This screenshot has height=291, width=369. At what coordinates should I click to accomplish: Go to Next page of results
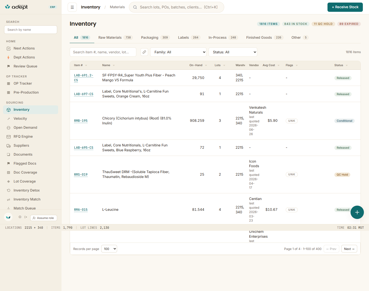(x=349, y=249)
